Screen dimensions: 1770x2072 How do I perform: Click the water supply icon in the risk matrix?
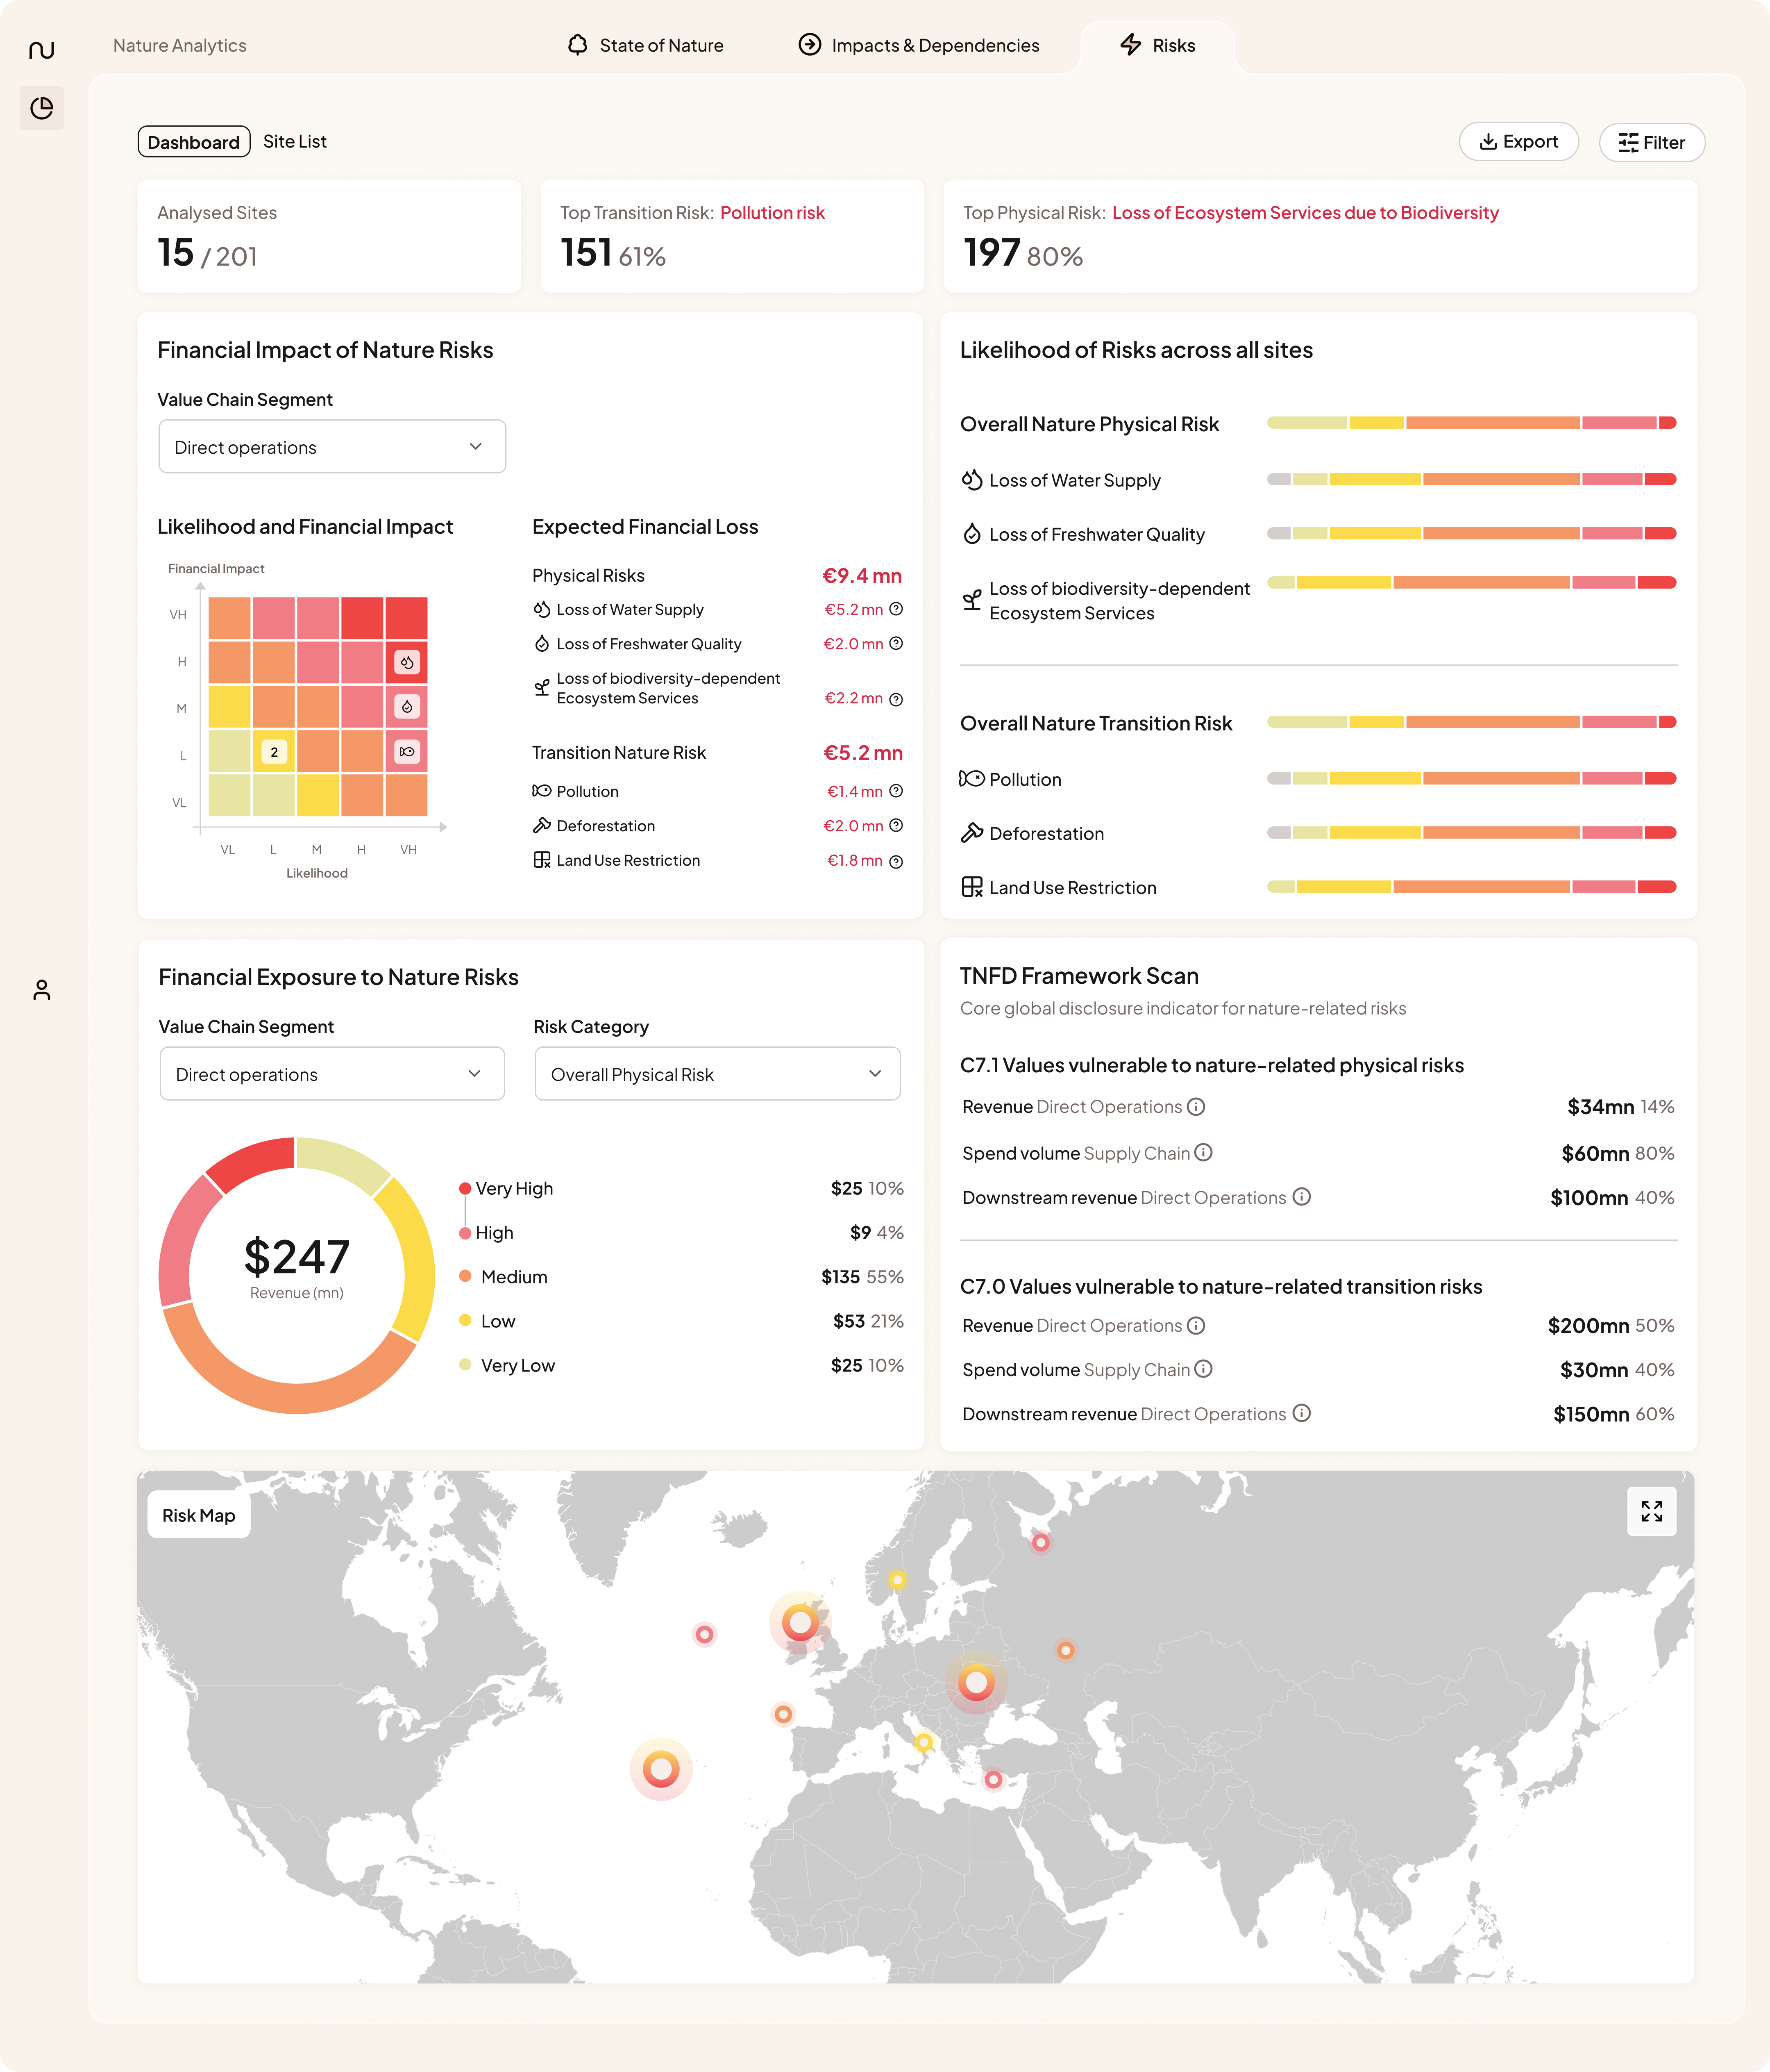407,662
